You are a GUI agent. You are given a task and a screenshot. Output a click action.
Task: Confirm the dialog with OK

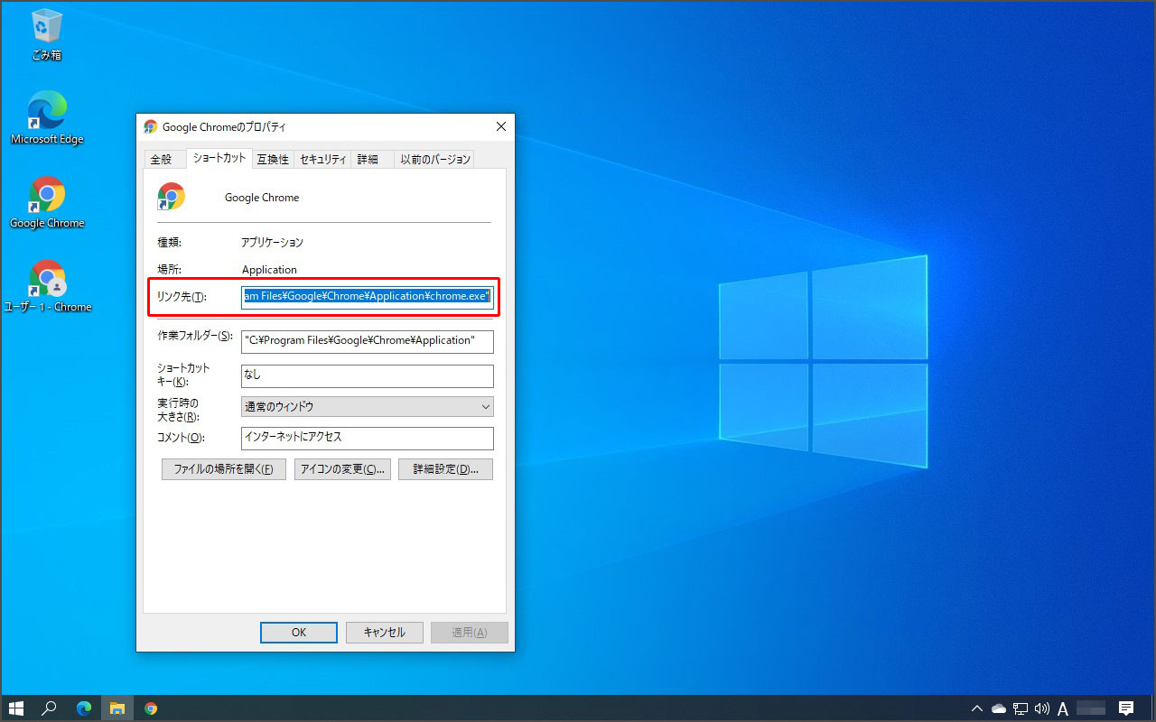click(299, 633)
